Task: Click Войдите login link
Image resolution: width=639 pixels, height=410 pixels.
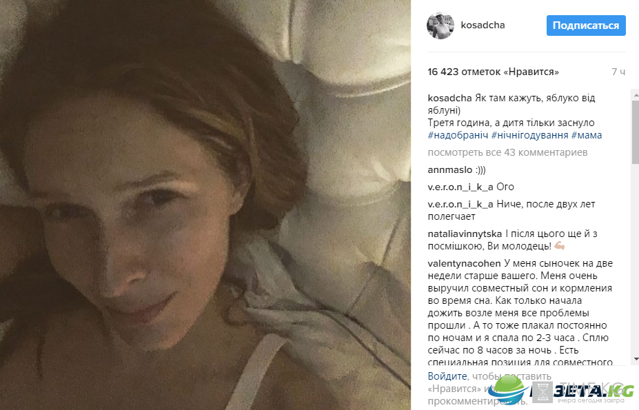Action: pyautogui.click(x=447, y=376)
